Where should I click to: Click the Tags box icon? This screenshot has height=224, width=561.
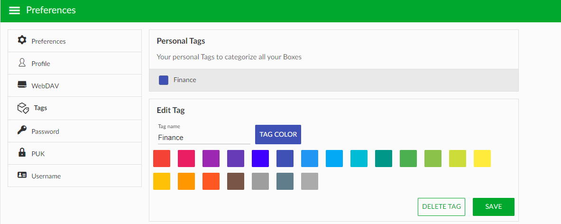23,108
